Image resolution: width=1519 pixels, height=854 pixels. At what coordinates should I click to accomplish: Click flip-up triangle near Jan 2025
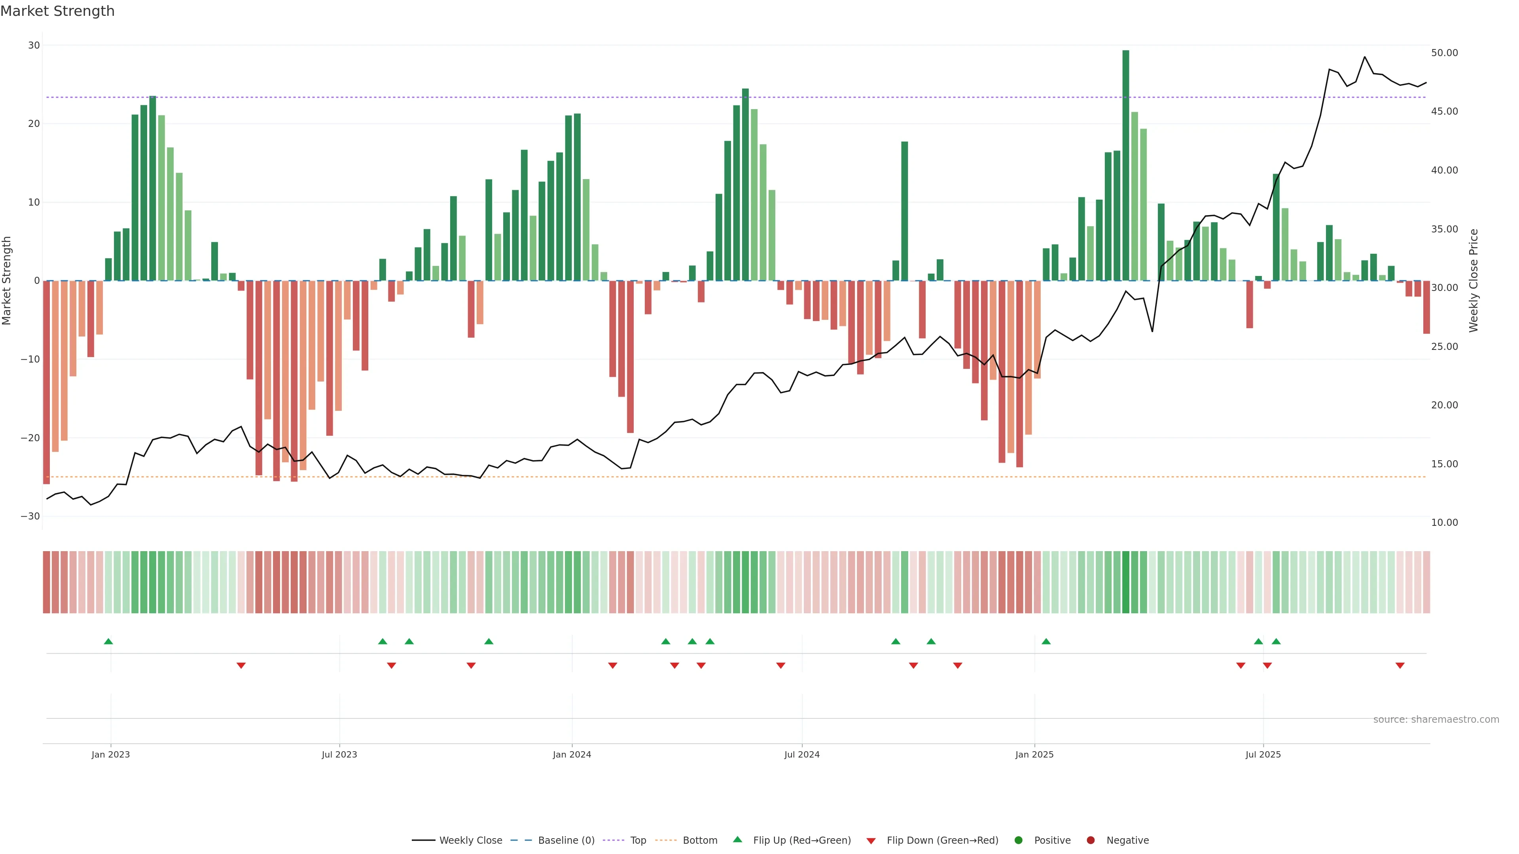[1046, 641]
